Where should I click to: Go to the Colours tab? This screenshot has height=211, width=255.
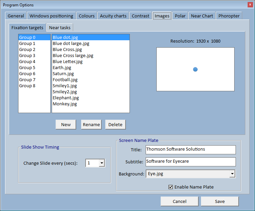[87, 16]
